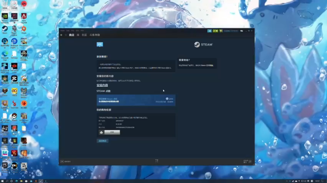Click the 返回商店 return to store button
This screenshot has width=327, height=183.
coord(103,141)
